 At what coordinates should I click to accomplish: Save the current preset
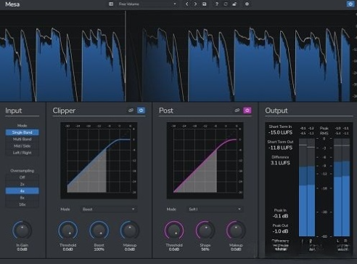[x=205, y=4]
